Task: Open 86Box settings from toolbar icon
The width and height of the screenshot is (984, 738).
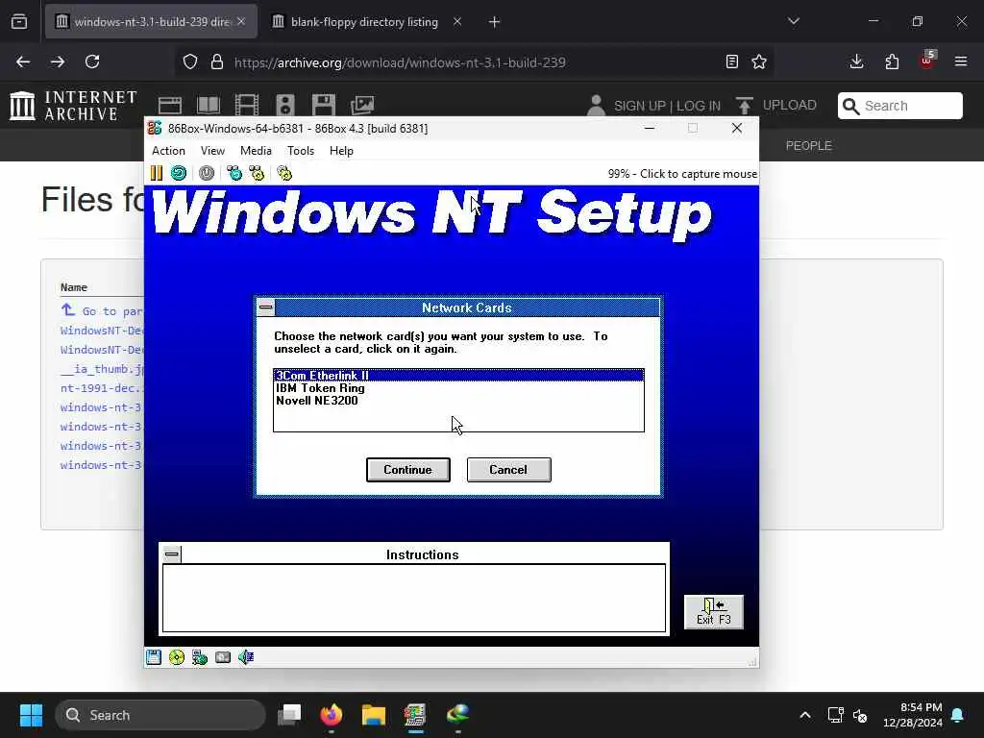Action: tap(284, 173)
